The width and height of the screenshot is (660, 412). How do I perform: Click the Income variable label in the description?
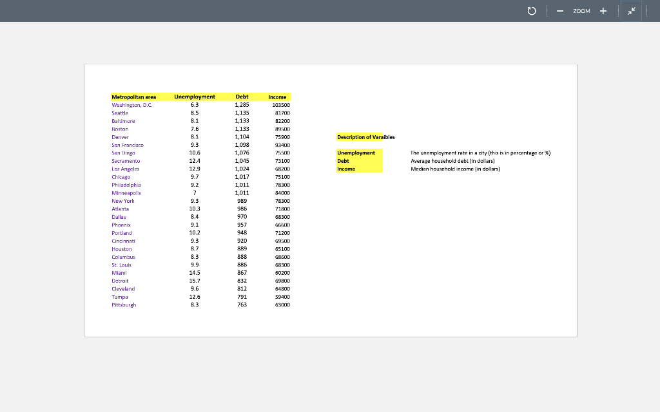pyautogui.click(x=346, y=169)
